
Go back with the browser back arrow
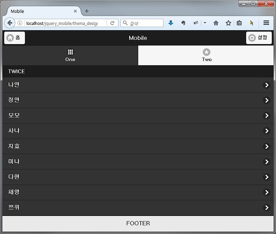coord(10,23)
